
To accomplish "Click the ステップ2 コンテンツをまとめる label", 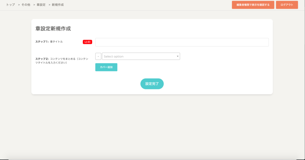I will click(x=62, y=61).
